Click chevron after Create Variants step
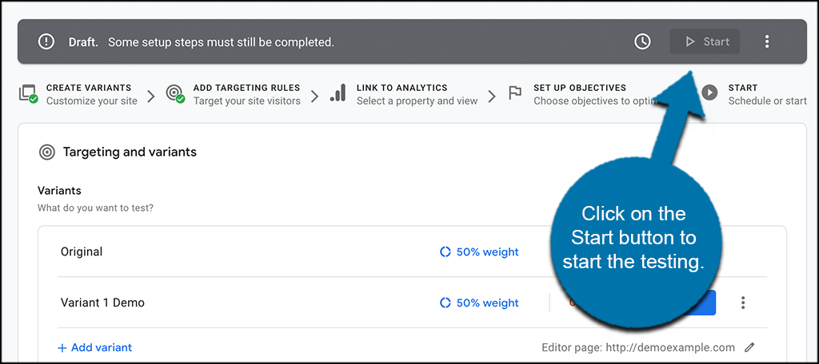The image size is (819, 364). click(x=151, y=96)
